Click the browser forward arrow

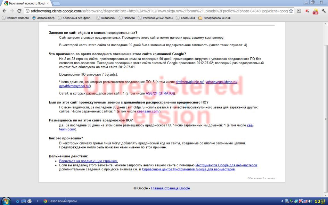pyautogui.click(x=12, y=11)
